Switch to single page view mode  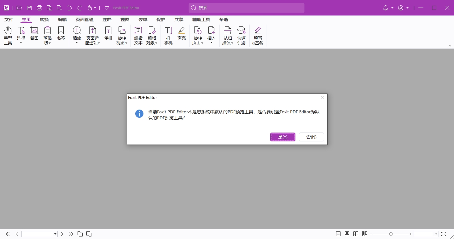point(338,234)
